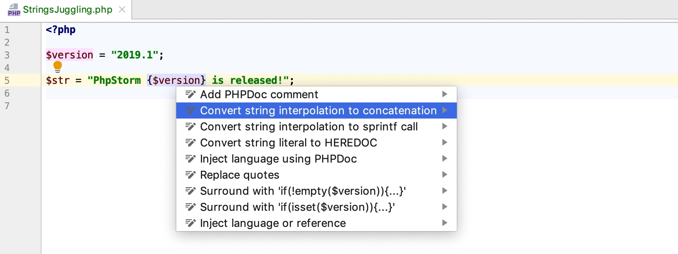Choose Convert string interpolation to concatenation

pos(316,110)
